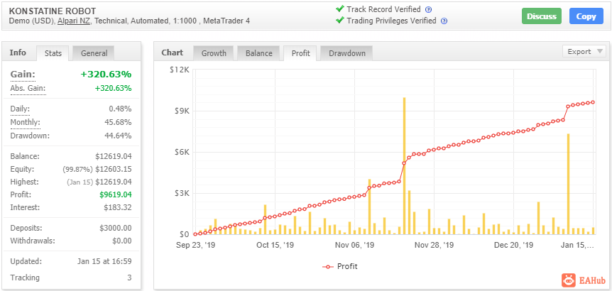The width and height of the screenshot is (612, 291).
Task: Open the Alpari NZ broker link
Action: [74, 21]
